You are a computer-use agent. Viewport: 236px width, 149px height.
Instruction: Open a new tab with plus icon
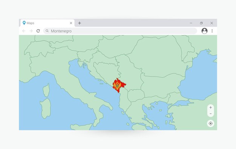[80, 23]
